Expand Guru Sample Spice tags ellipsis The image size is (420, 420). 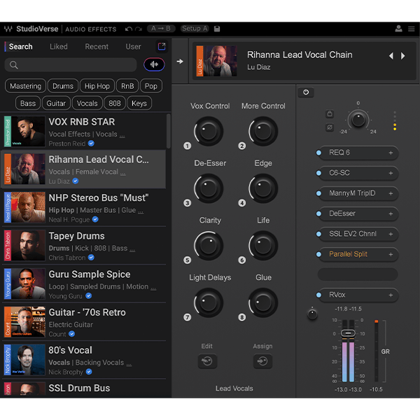153,288
